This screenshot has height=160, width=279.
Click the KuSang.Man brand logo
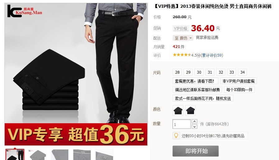(x=25, y=11)
